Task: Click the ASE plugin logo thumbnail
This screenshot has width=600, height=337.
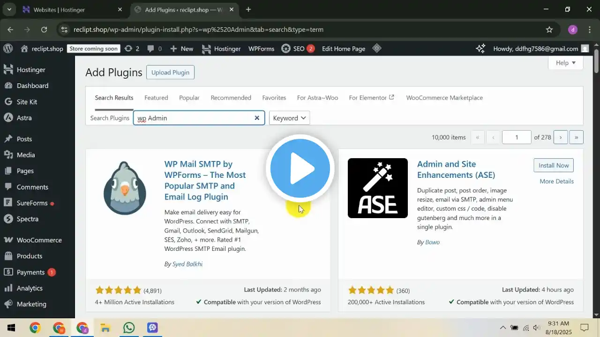Action: pyautogui.click(x=378, y=188)
